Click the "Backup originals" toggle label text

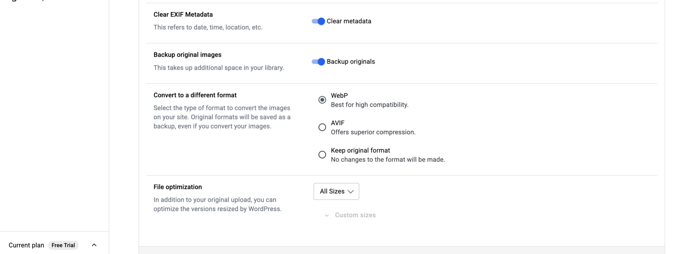coord(351,62)
